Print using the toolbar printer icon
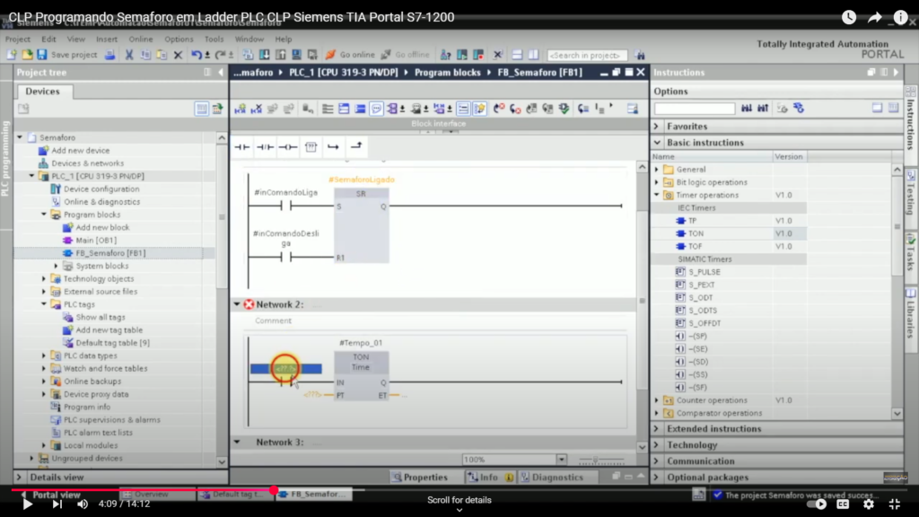Image resolution: width=919 pixels, height=517 pixels. [109, 55]
